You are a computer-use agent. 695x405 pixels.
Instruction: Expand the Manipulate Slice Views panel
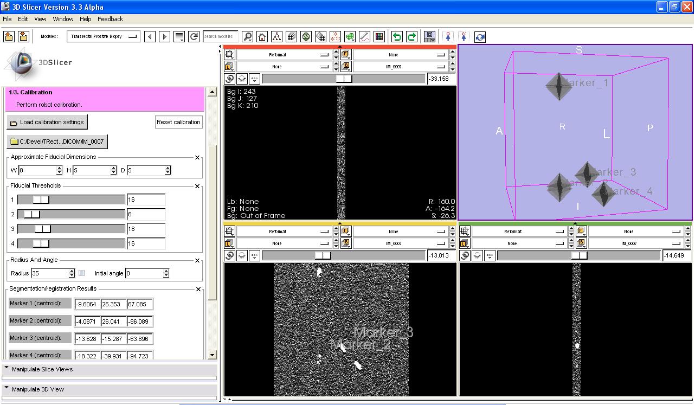[42, 369]
